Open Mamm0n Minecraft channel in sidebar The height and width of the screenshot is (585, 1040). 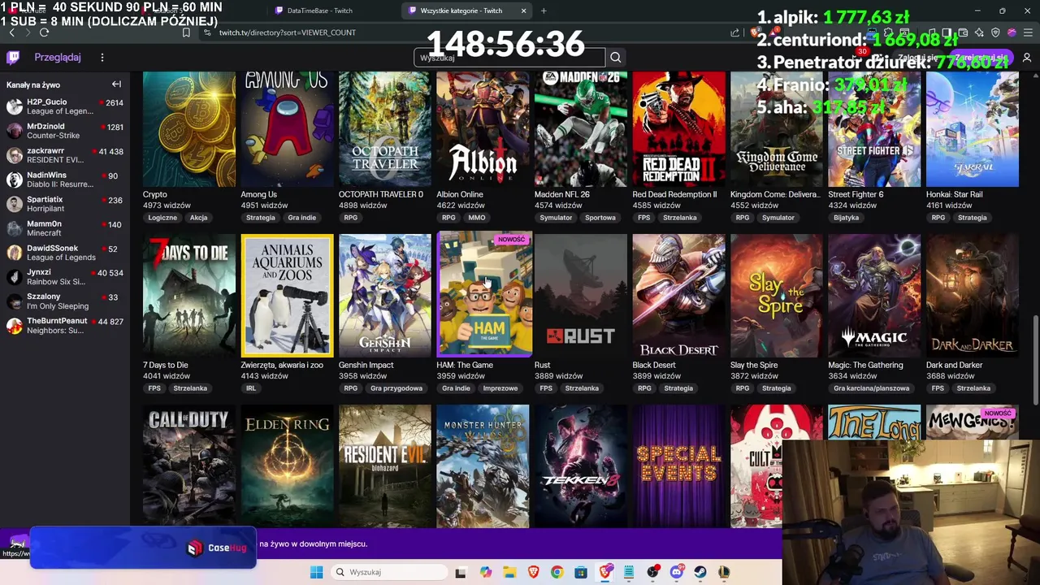point(65,228)
